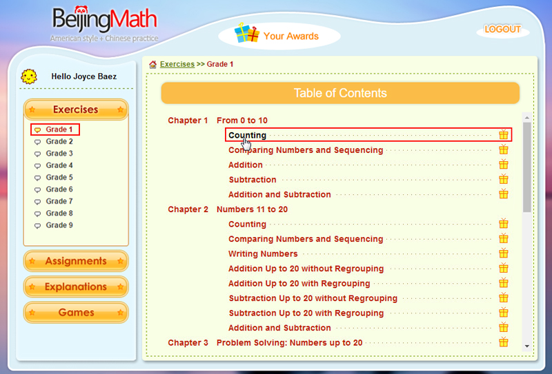Click gift icon for Subtraction with Regrouping
Image resolution: width=552 pixels, height=374 pixels.
pyautogui.click(x=504, y=312)
